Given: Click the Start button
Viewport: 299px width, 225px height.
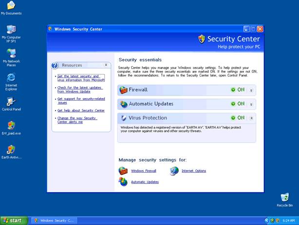Looking at the screenshot, I should 13,221.
